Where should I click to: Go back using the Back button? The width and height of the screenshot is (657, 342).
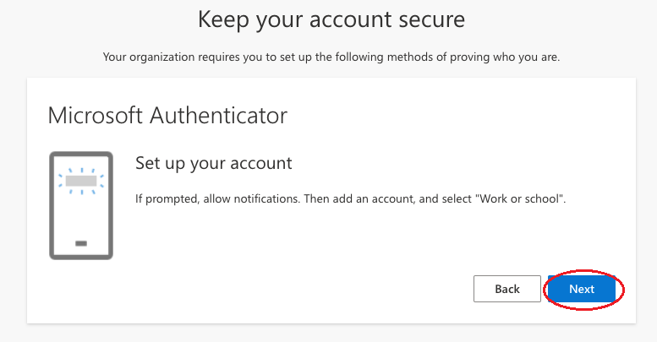(507, 289)
